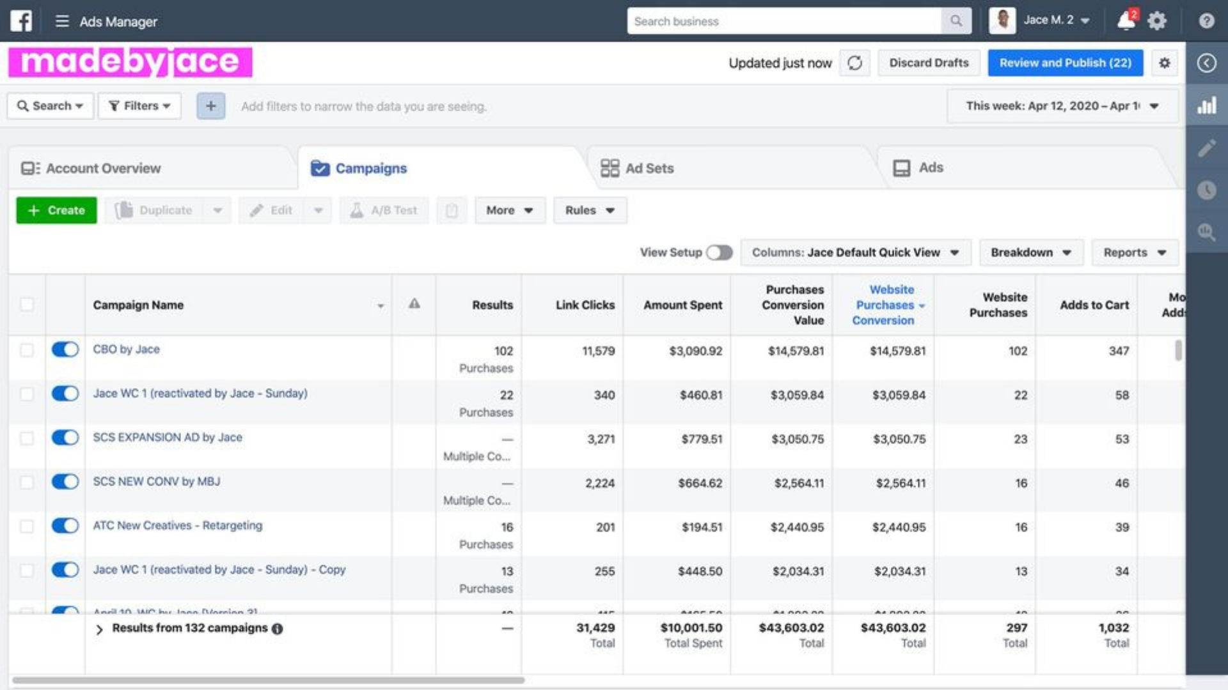This screenshot has width=1228, height=690.
Task: Click the bar chart icon in right sidebar
Action: tap(1206, 106)
